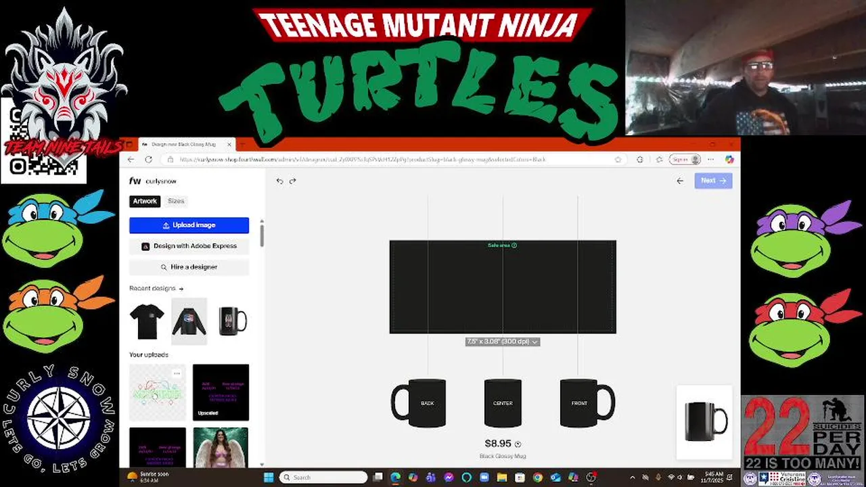Open a new browser tab
This screenshot has width=866, height=487.
coord(243,144)
